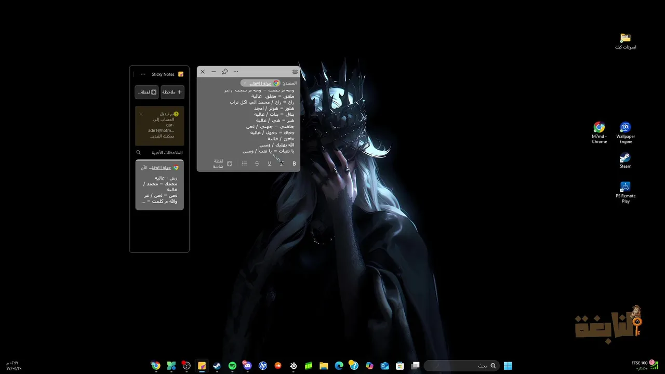Click the note line ملعق = معلق عالية
This screenshot has width=665, height=374.
[x=273, y=96]
